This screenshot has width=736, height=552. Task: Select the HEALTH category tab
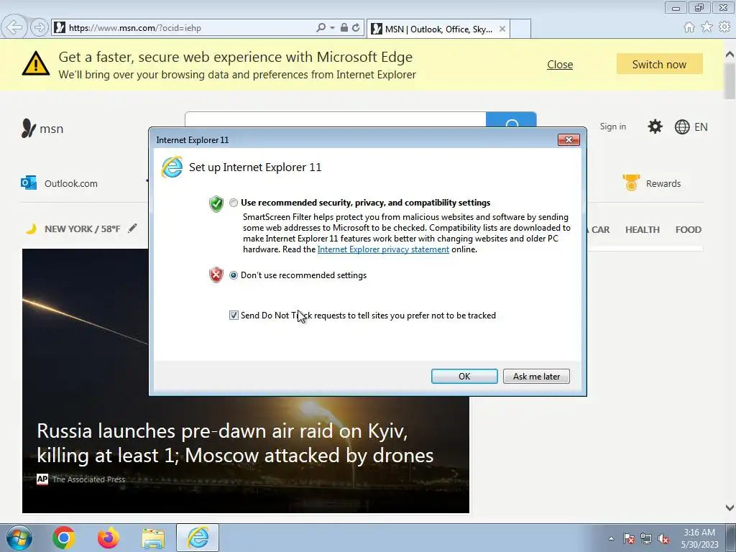pyautogui.click(x=642, y=229)
